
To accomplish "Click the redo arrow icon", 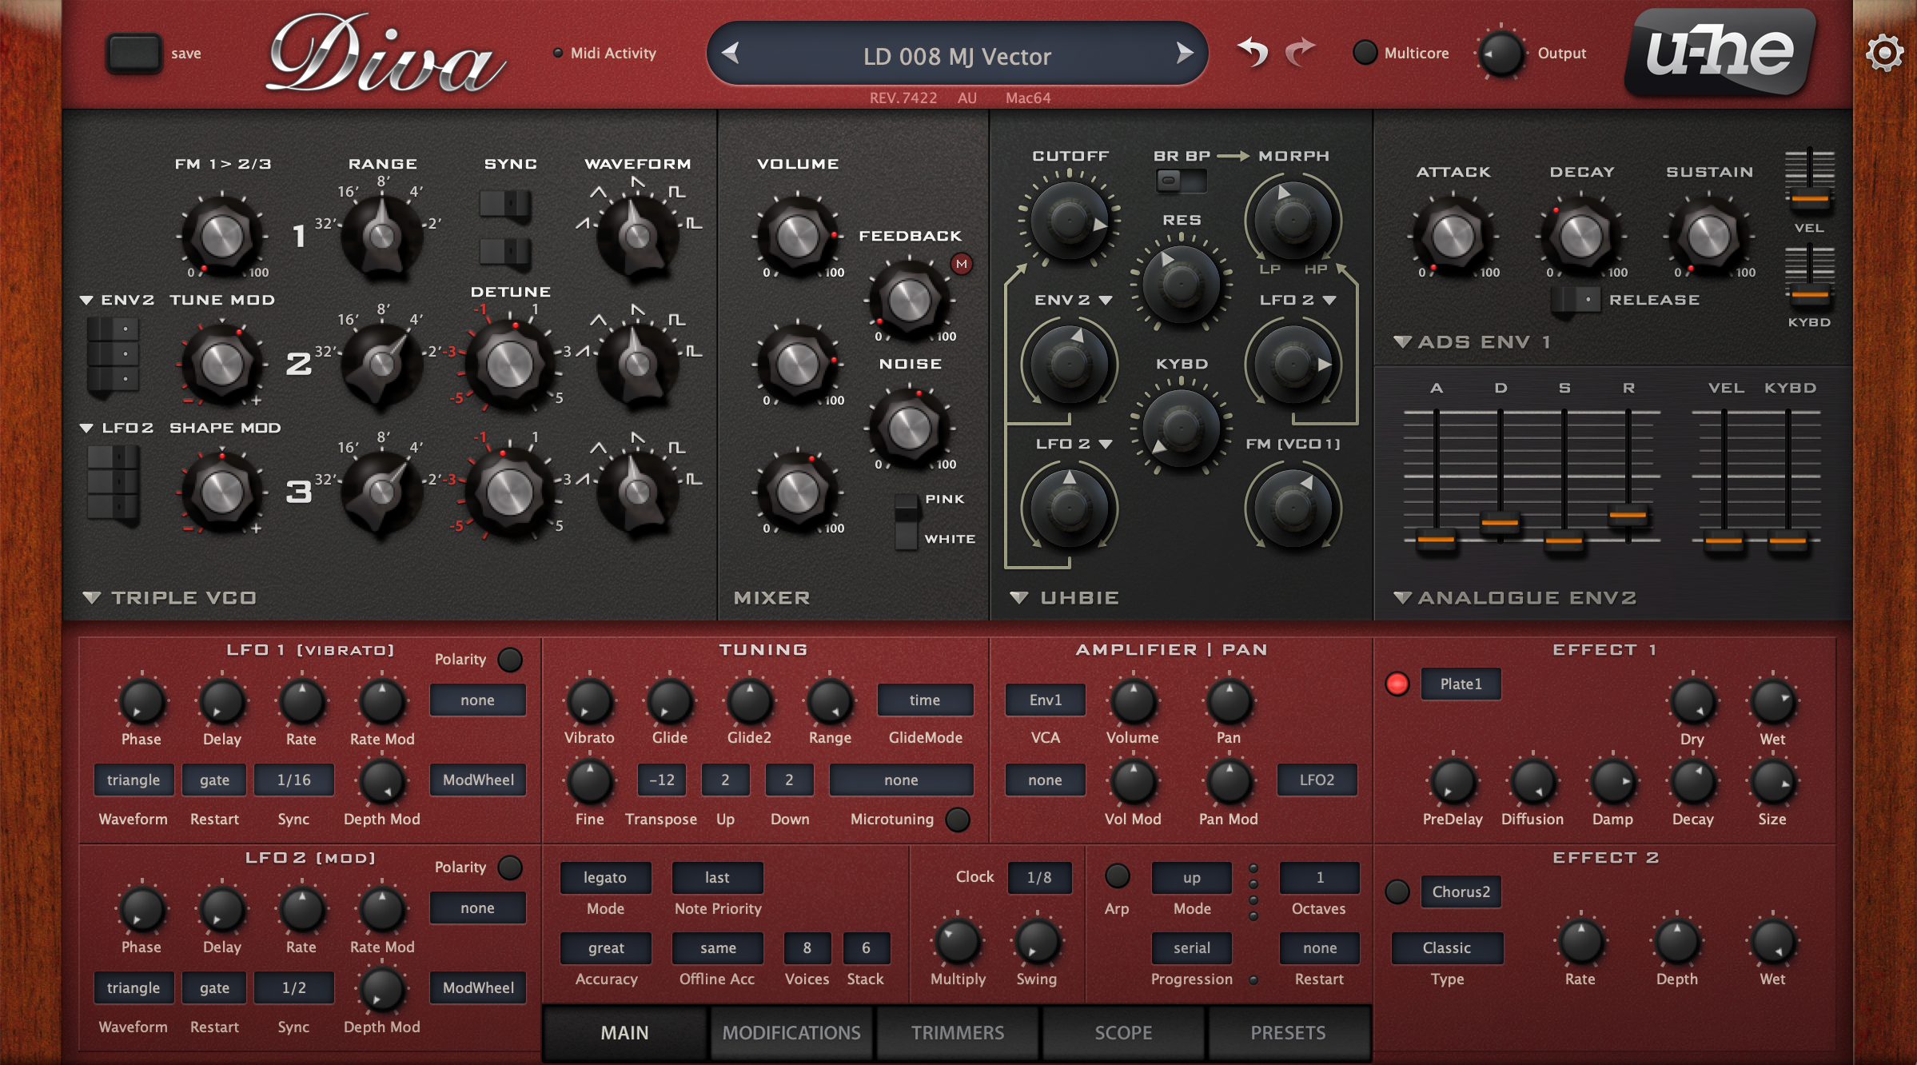I will pyautogui.click(x=1300, y=53).
